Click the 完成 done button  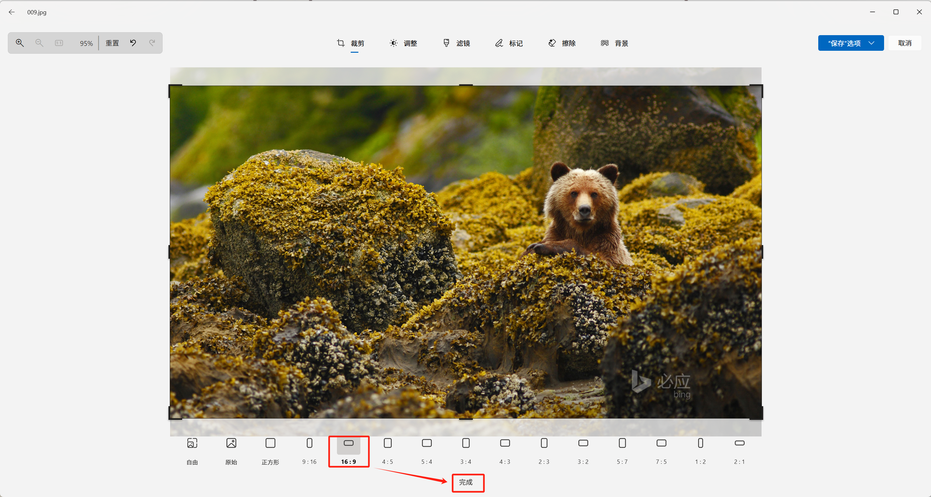point(468,483)
